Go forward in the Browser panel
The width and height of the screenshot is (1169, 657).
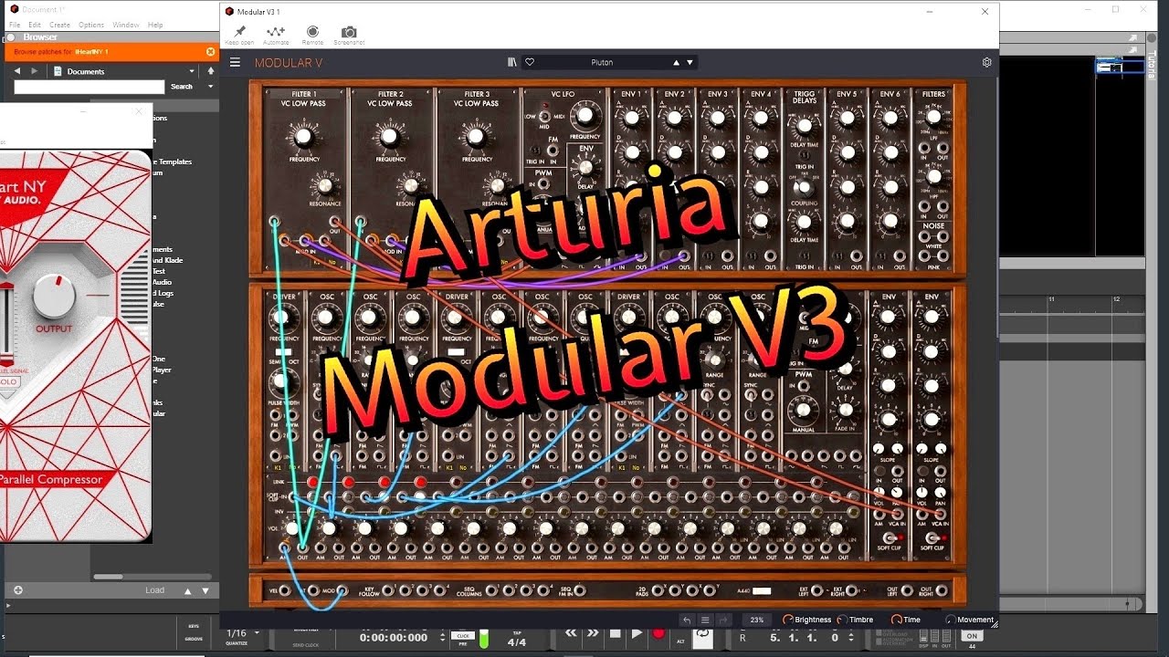pos(35,71)
